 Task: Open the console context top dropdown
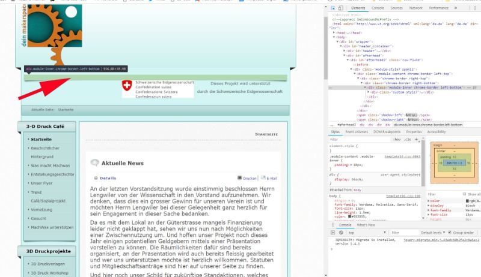[x=367, y=233]
